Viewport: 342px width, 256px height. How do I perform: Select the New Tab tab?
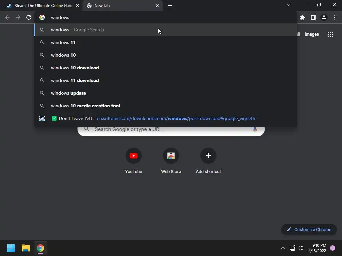123,6
